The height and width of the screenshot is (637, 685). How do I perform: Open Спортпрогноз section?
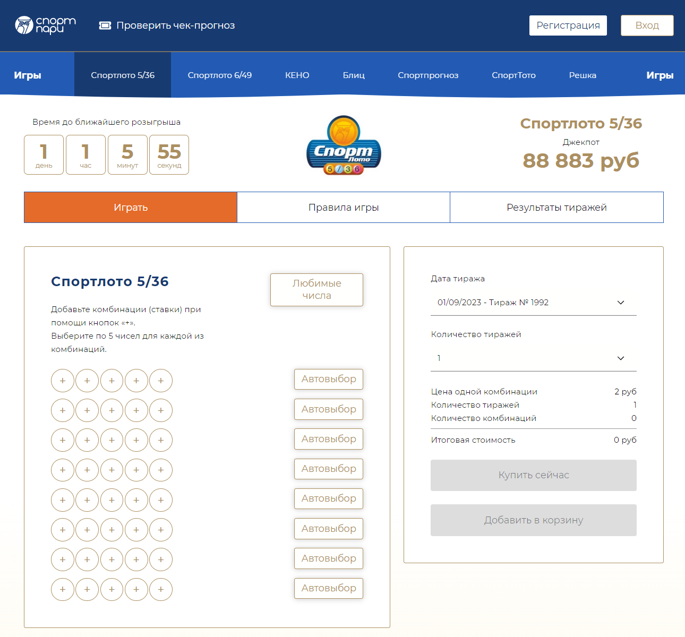coord(428,75)
